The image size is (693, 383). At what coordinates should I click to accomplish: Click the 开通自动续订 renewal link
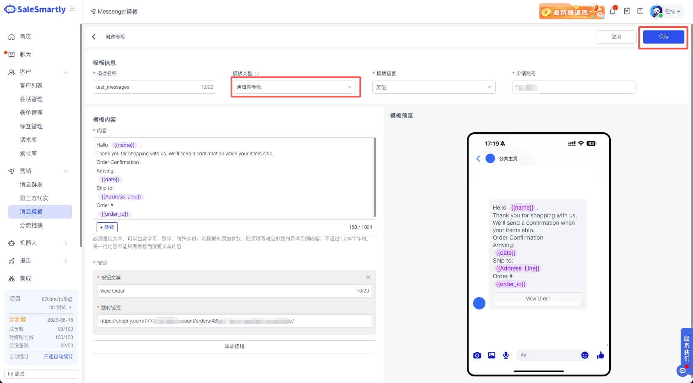tap(58, 356)
